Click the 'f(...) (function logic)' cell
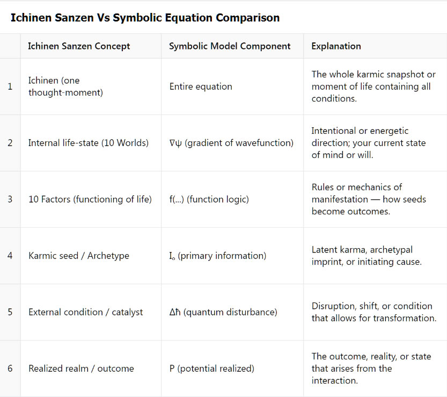This screenshot has height=397, width=447. [x=209, y=199]
